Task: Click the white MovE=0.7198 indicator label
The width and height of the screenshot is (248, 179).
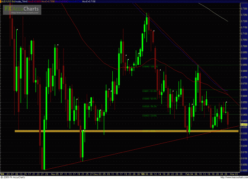Action: (89, 2)
